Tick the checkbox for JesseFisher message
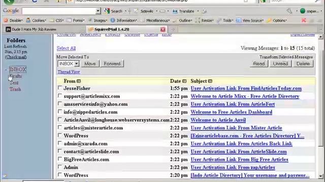 60,88
